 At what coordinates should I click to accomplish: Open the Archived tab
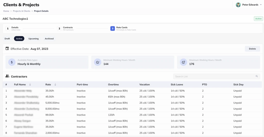(49, 39)
